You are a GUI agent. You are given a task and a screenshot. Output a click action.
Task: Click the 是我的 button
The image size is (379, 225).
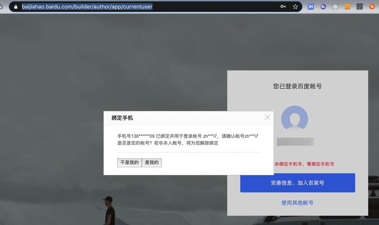(151, 163)
